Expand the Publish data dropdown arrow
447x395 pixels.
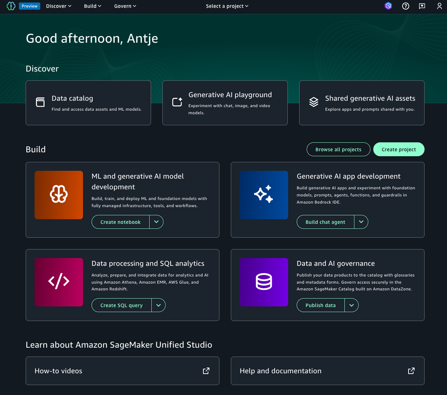(x=352, y=305)
